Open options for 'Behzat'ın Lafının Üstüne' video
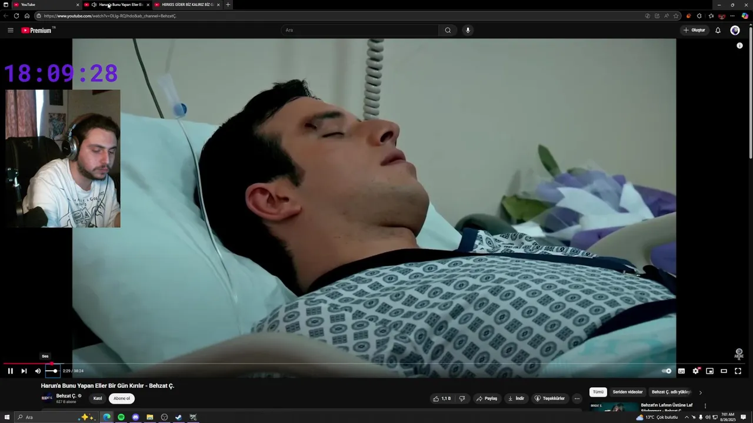Screen dimensions: 753x423 [705, 405]
